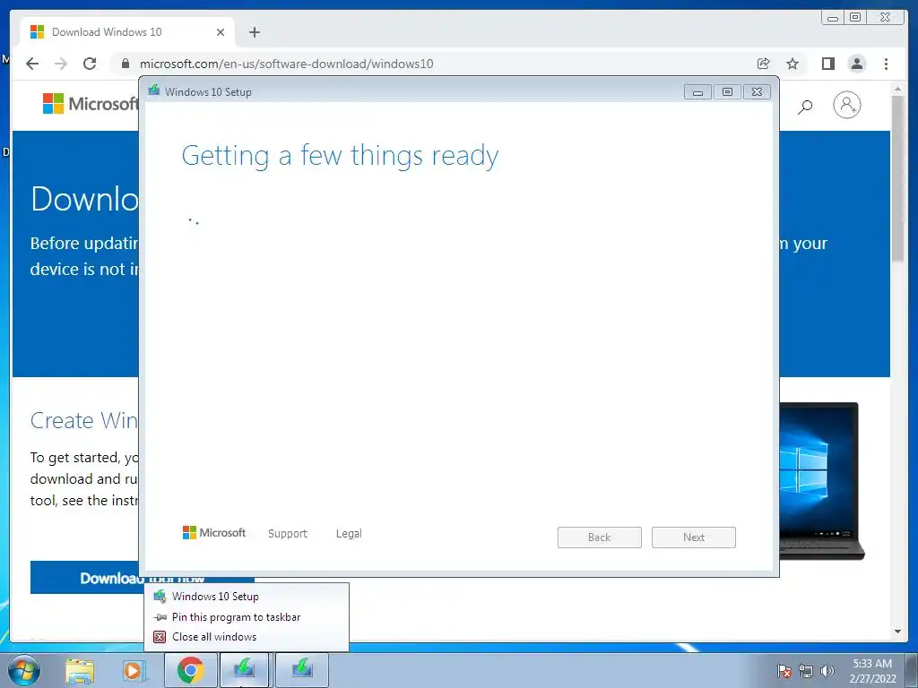This screenshot has width=918, height=688.
Task: Click the second Windows 10 Setup taskbar button
Action: [x=302, y=670]
